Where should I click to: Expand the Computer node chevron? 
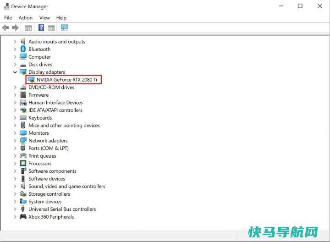15,57
